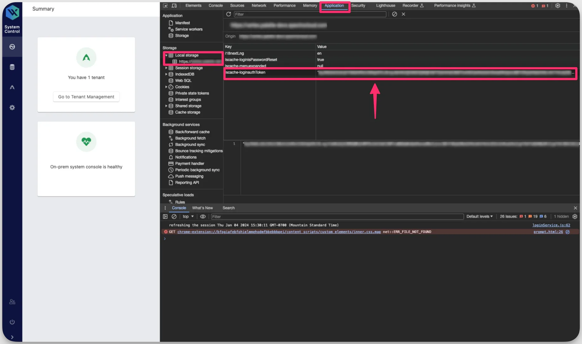Open the loginService.js:62 source link
Viewport: 582px width, 344px height.
click(x=551, y=225)
